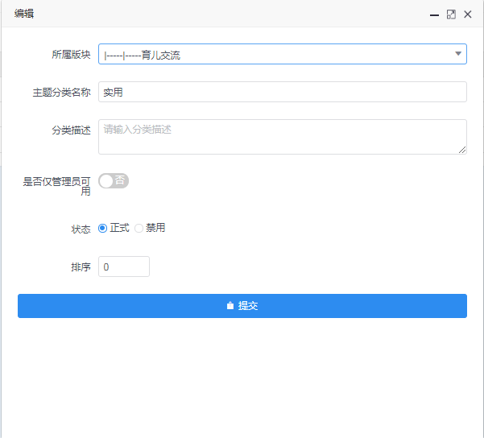Focus the 分类描述 textarea
Image resolution: width=484 pixels, height=438 pixels.
283,137
